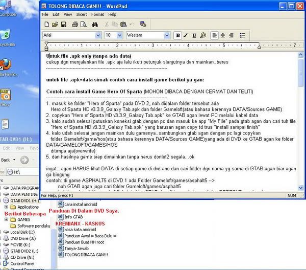Save the document with the floppy icon
The height and width of the screenshot is (270, 306).
[64, 25]
